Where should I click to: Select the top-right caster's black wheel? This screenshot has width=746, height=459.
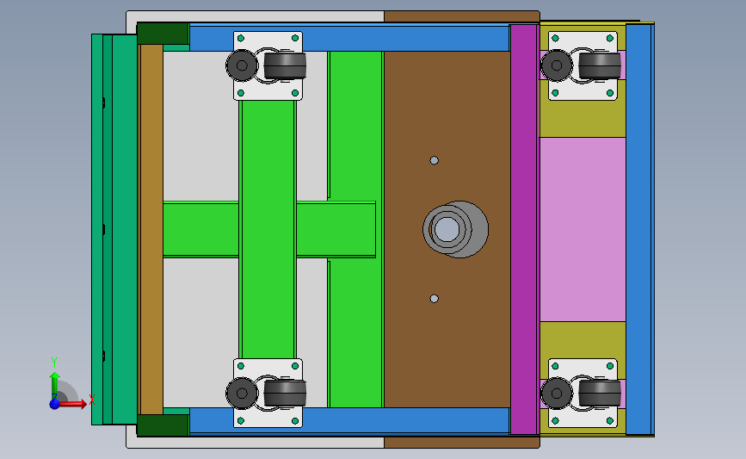(x=600, y=65)
